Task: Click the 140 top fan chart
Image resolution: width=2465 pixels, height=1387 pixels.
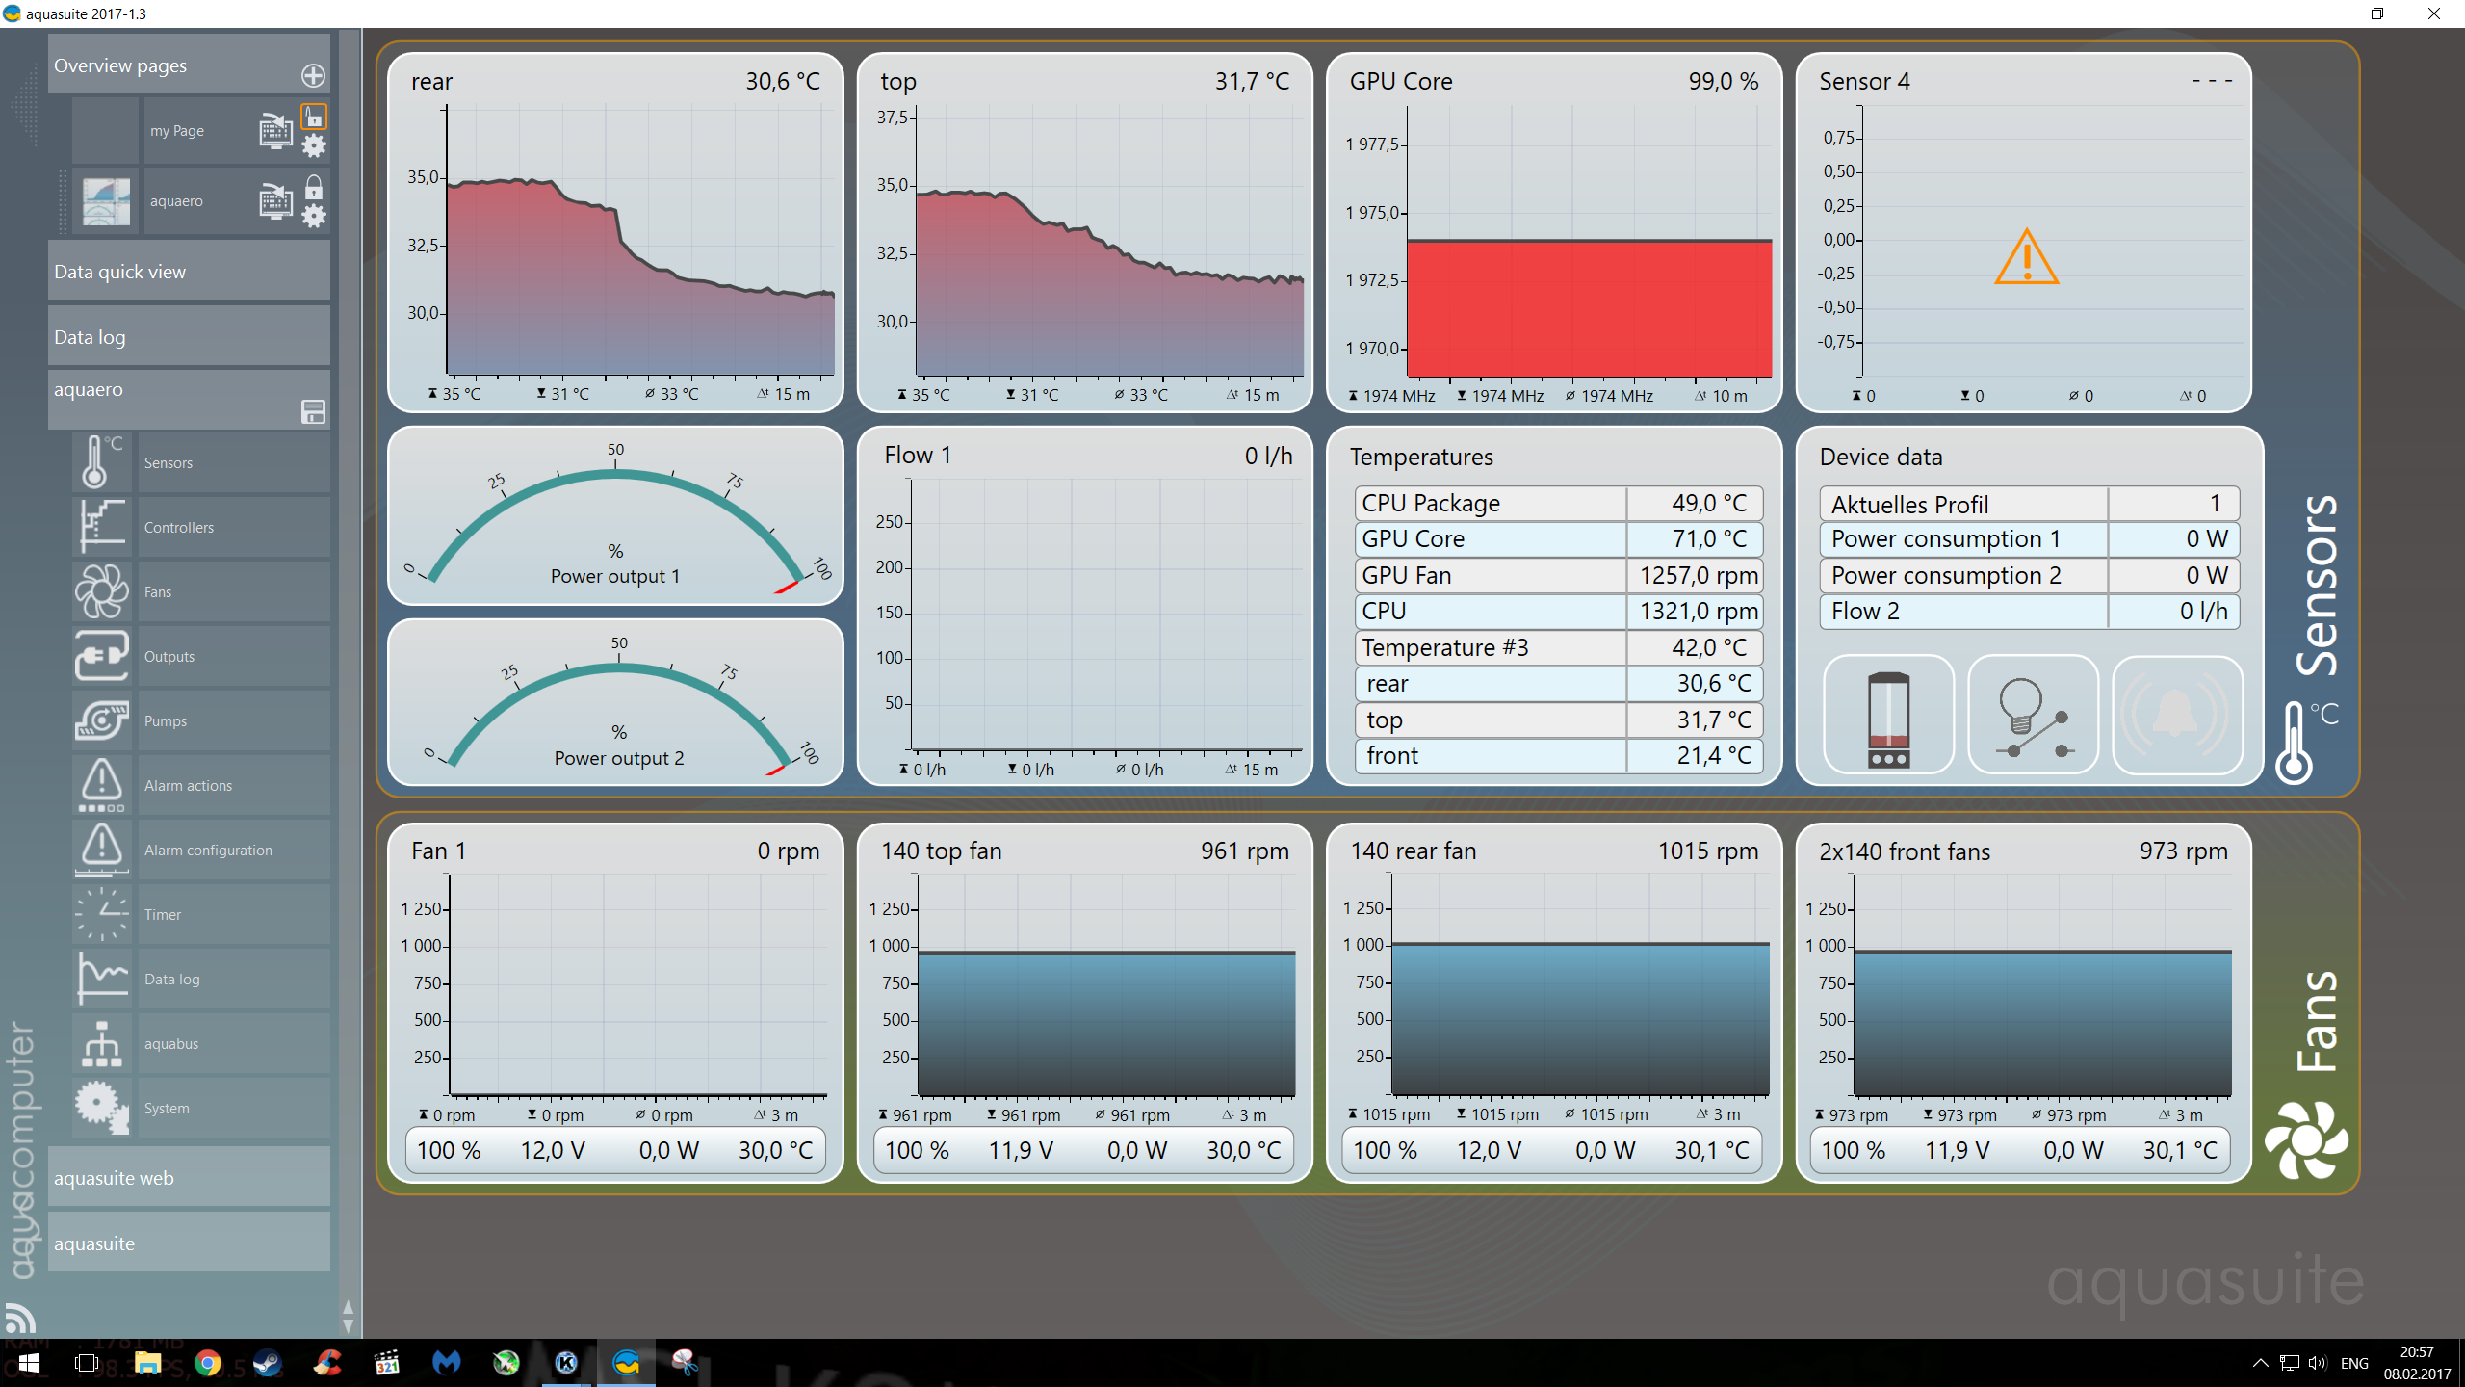Action: [1084, 1003]
